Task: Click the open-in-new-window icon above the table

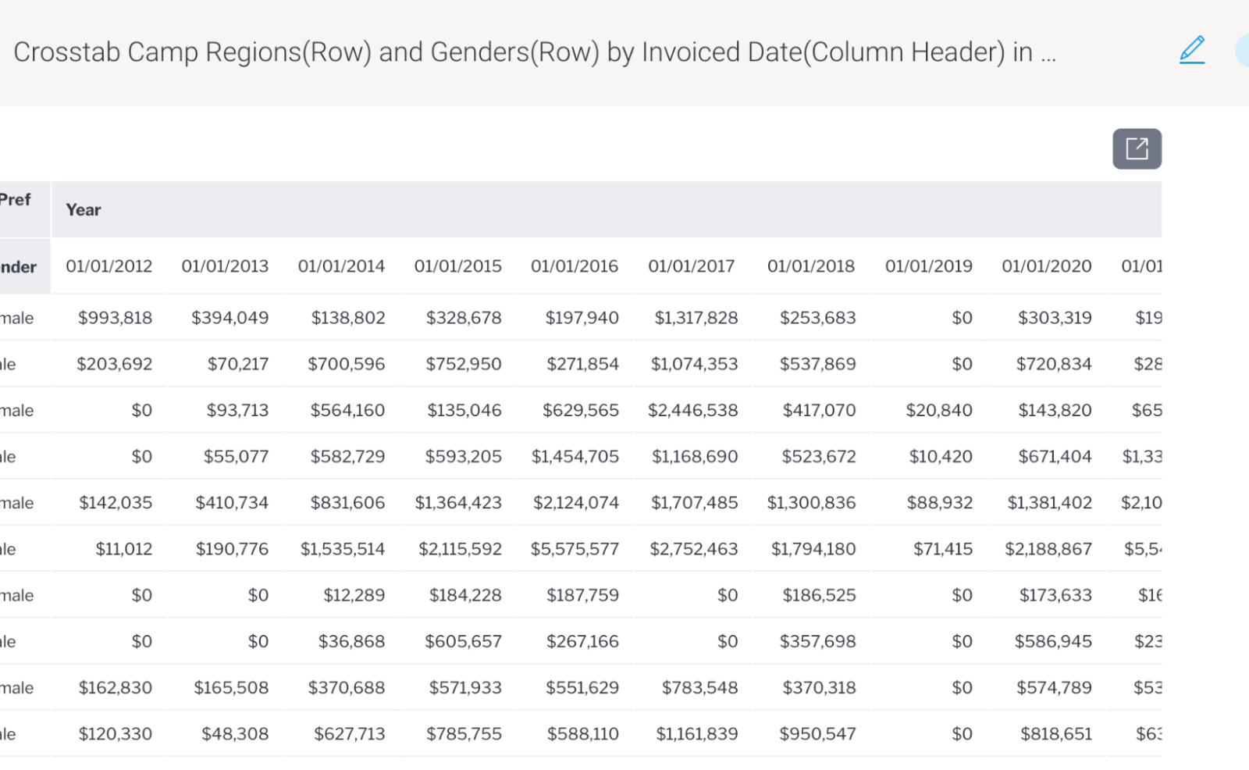Action: coord(1137,148)
